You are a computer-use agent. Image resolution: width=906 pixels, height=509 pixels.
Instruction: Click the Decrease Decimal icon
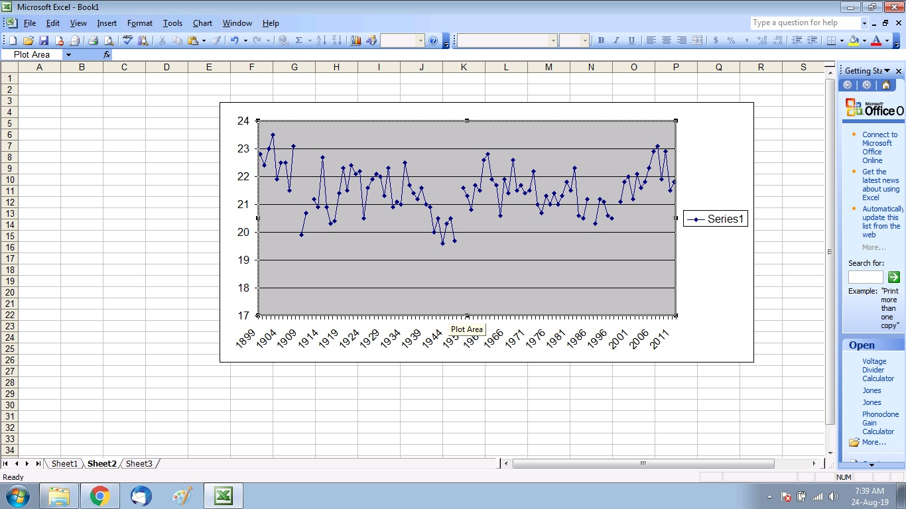pos(777,40)
